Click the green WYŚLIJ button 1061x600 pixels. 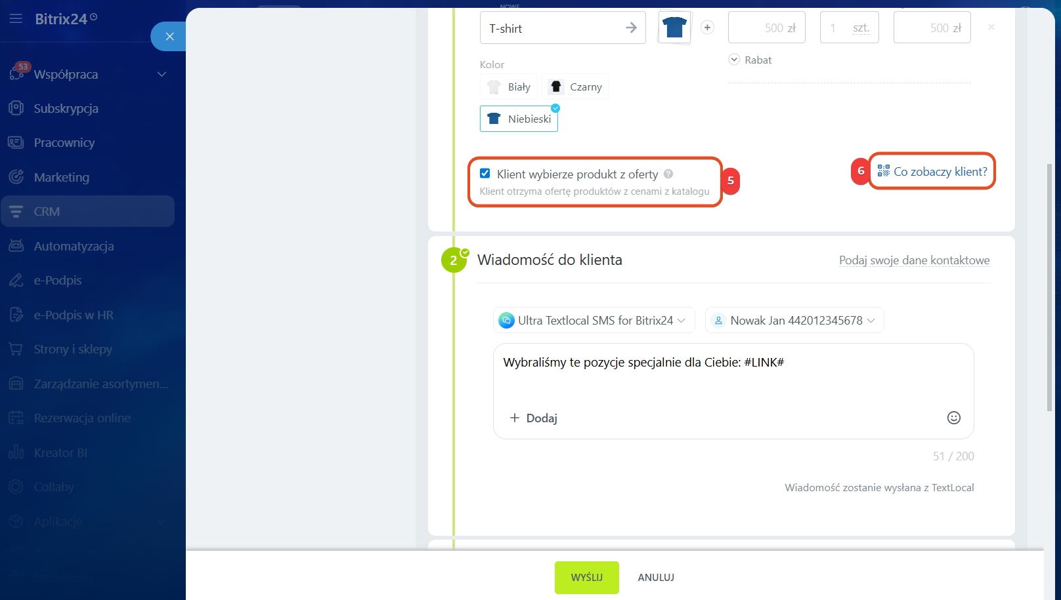pyautogui.click(x=586, y=577)
